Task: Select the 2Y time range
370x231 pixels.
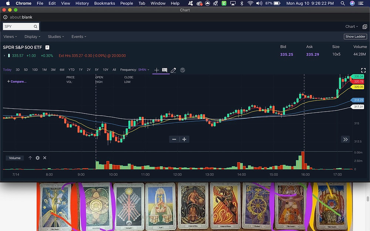Action: pos(89,70)
